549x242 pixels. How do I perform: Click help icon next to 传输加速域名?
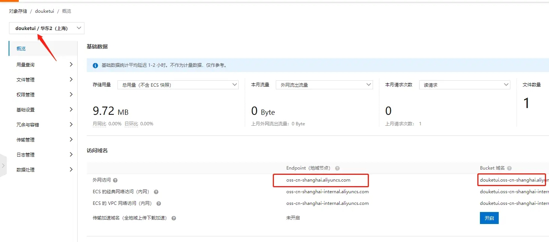click(174, 218)
